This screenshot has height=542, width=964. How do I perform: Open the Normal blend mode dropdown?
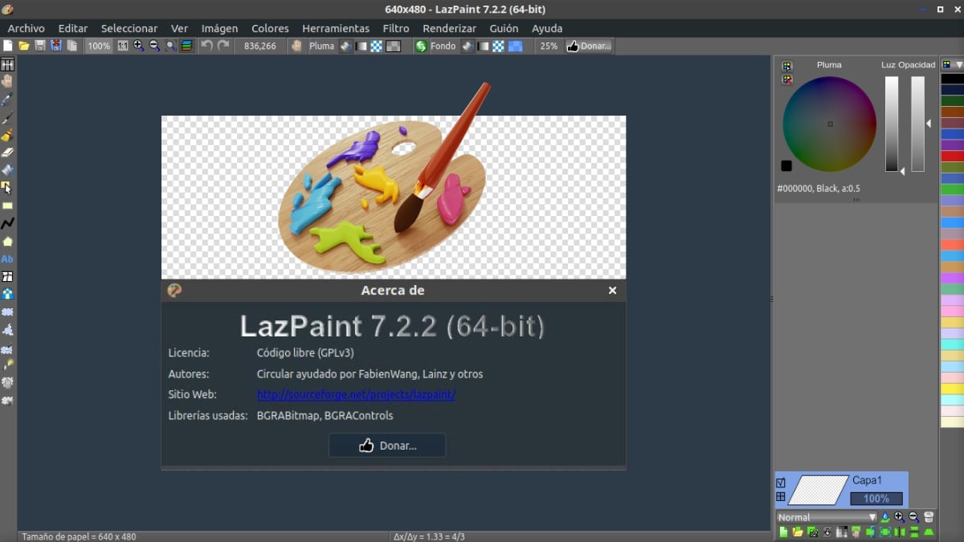pyautogui.click(x=826, y=517)
